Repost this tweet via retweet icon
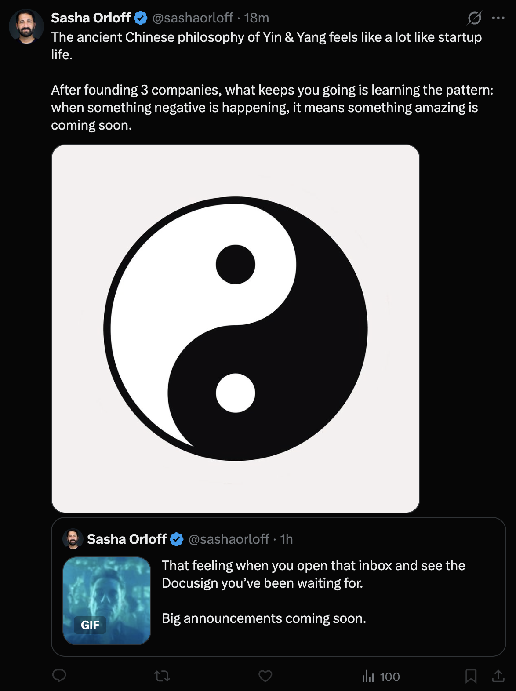 [162, 676]
